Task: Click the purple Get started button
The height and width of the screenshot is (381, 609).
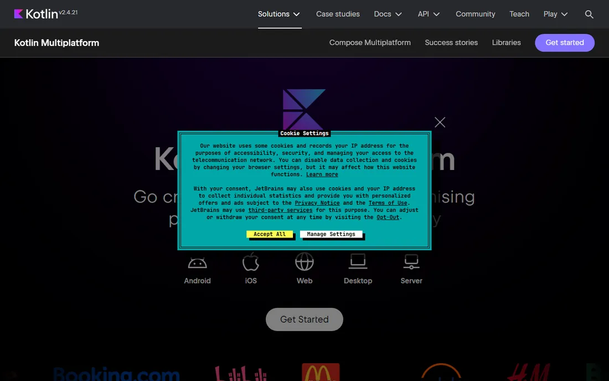Action: tap(565, 43)
